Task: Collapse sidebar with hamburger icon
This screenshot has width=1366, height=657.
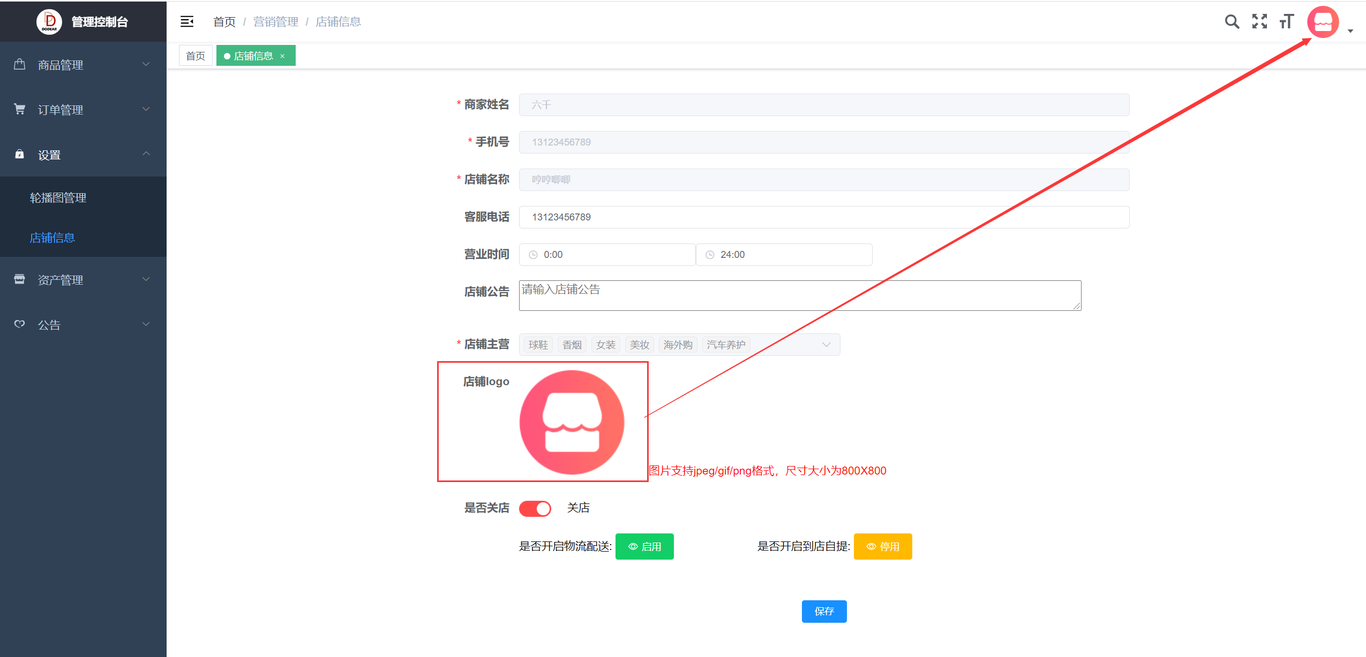Action: click(x=187, y=21)
